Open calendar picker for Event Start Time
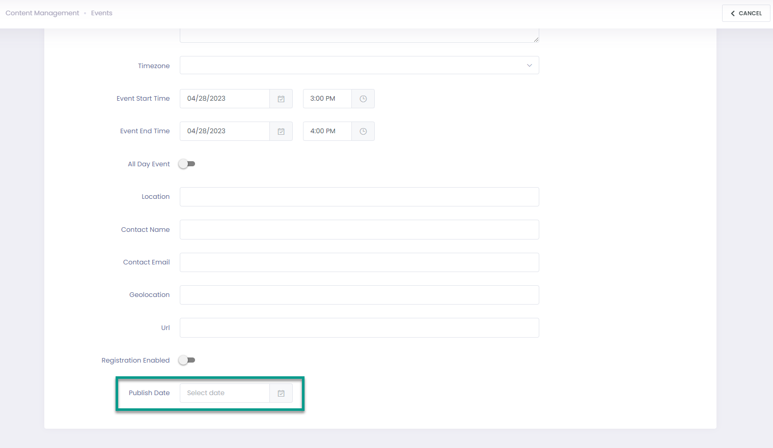The width and height of the screenshot is (773, 448). click(281, 99)
